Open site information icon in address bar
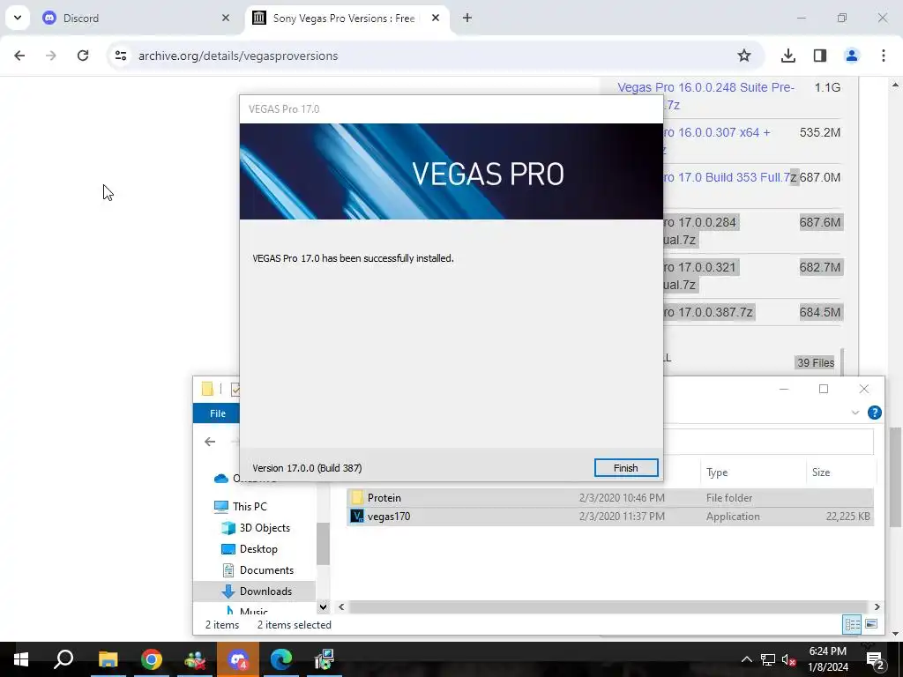Screen dimensions: 903x677 click(x=120, y=56)
